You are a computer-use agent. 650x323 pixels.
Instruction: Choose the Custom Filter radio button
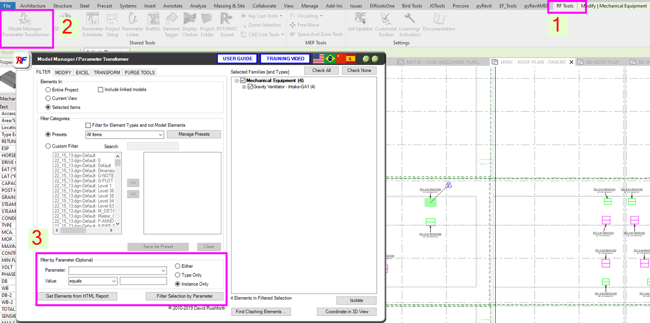pyautogui.click(x=48, y=146)
